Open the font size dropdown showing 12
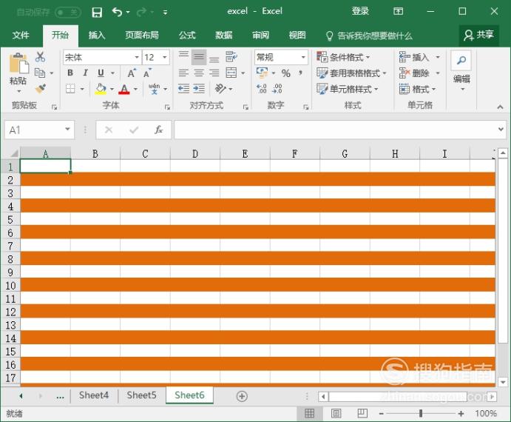The image size is (511, 422). click(165, 58)
